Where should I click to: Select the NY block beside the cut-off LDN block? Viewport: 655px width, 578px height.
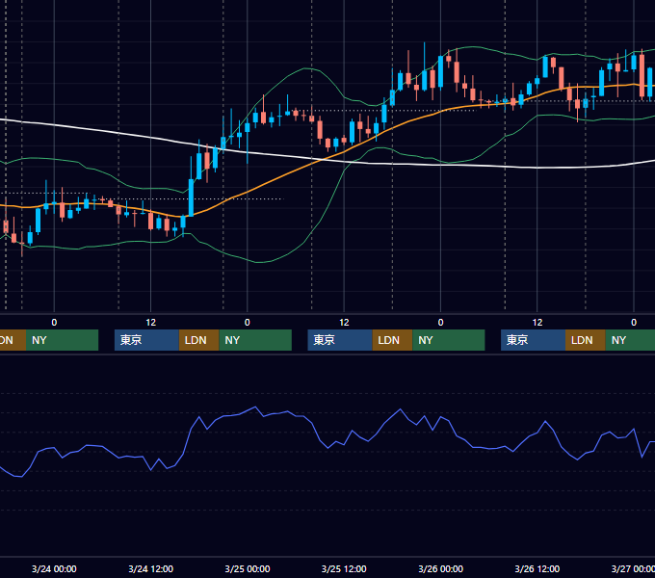(x=63, y=340)
